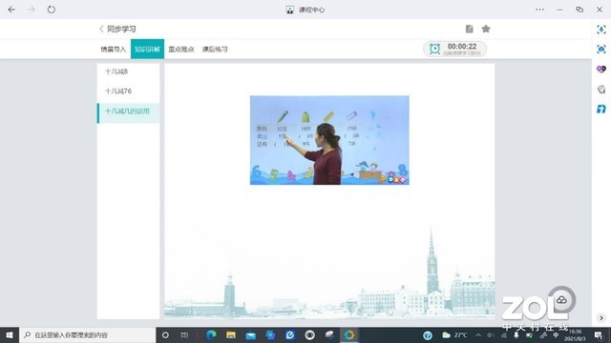The height and width of the screenshot is (343, 611).
Task: Open the Mail app from the taskbar
Action: [250, 335]
